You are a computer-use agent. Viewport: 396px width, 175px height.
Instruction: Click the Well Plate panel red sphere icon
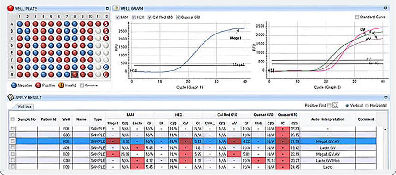[x=11, y=9]
